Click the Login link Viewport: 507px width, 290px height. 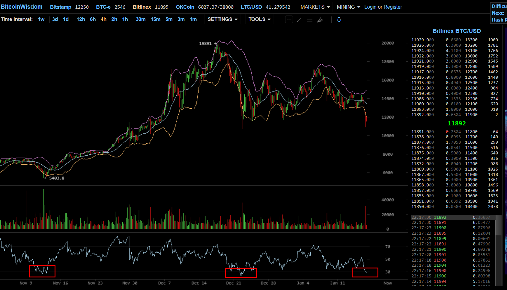(x=370, y=7)
